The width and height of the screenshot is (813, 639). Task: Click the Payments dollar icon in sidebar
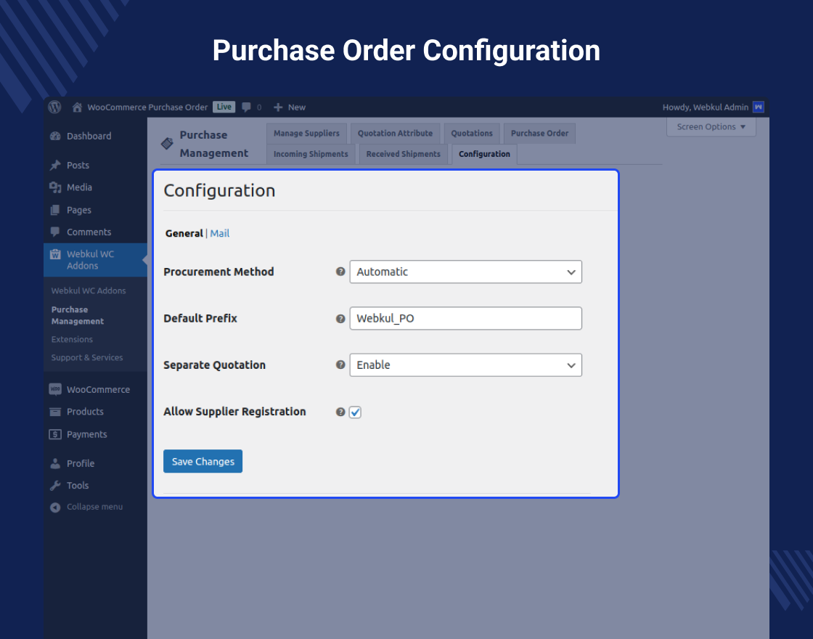54,434
